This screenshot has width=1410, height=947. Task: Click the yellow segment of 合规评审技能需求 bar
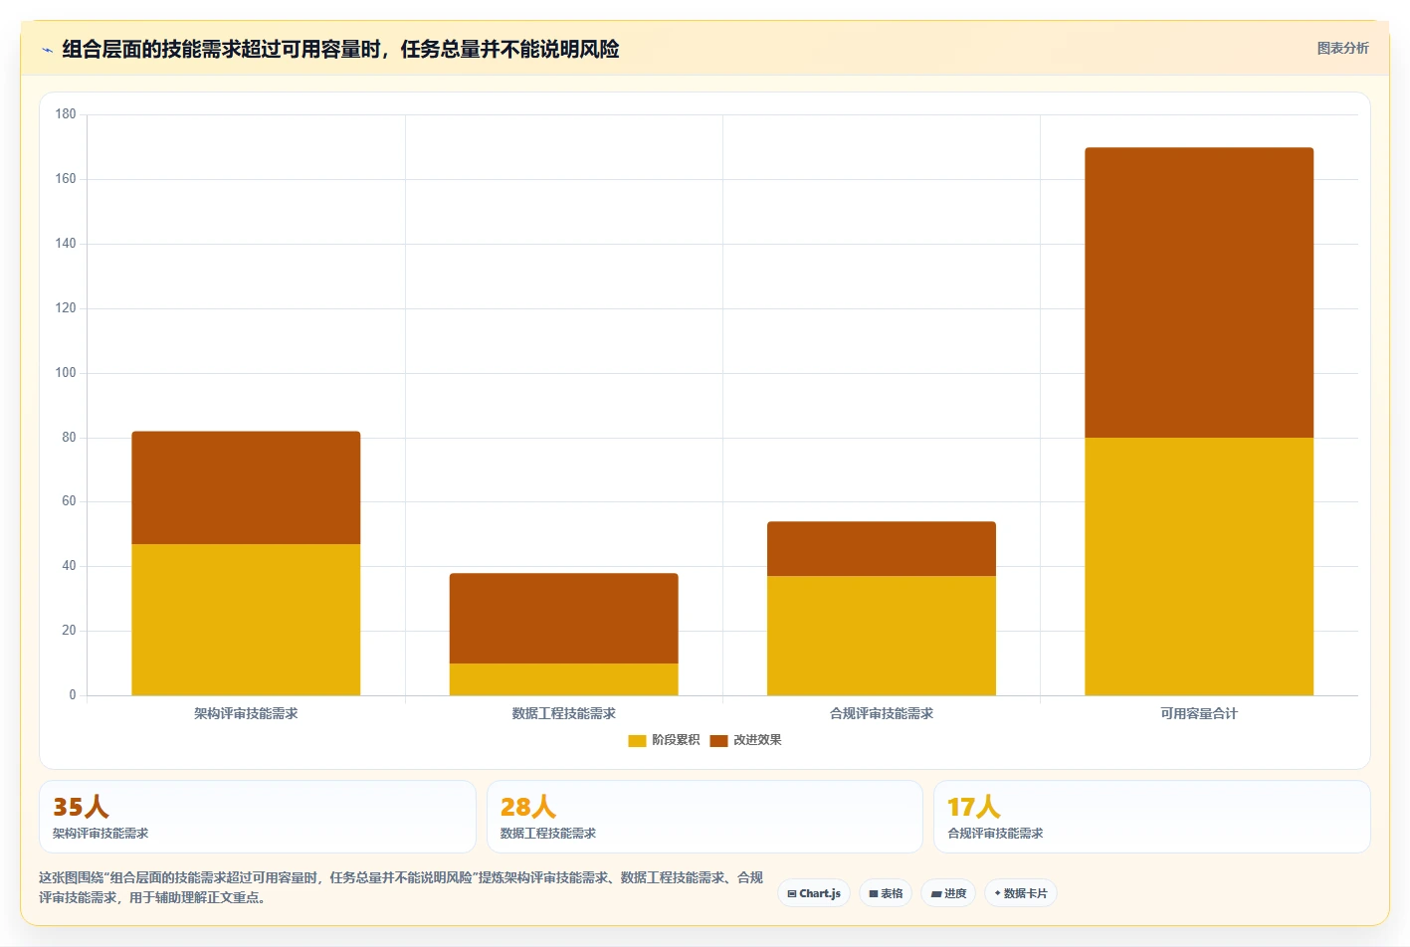pyautogui.click(x=881, y=636)
